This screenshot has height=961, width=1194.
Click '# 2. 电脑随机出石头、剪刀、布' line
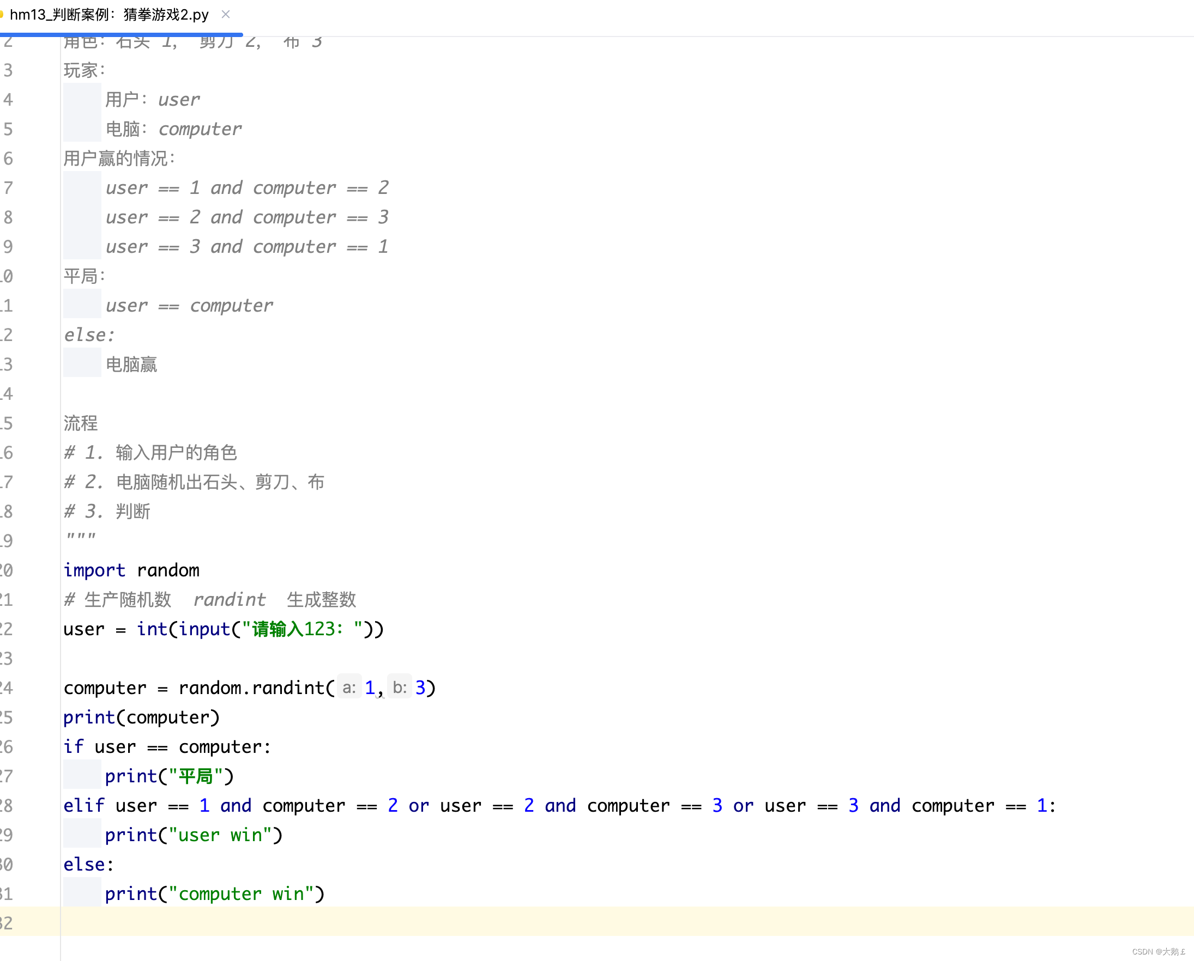coord(194,482)
